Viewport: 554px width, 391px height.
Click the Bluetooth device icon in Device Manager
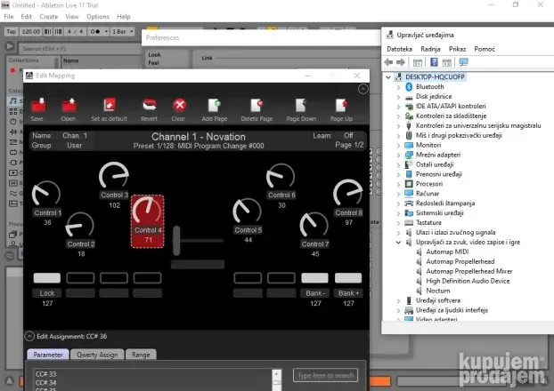pos(409,87)
